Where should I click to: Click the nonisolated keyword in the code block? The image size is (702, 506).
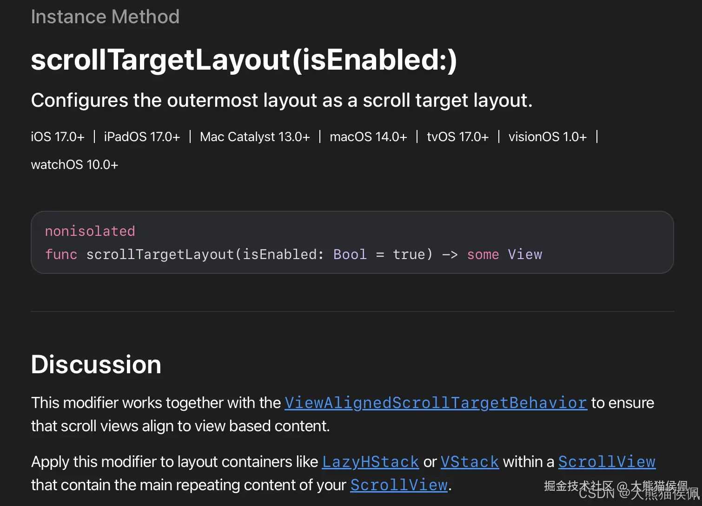click(90, 231)
